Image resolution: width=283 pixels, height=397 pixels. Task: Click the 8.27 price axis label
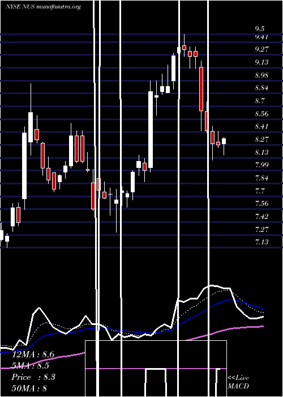point(261,140)
